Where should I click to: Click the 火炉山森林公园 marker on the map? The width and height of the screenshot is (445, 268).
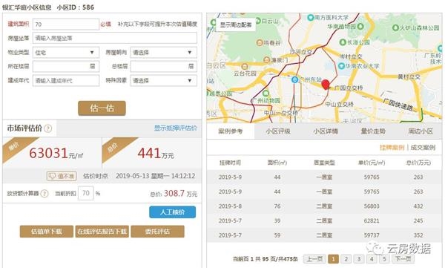coord(395,28)
